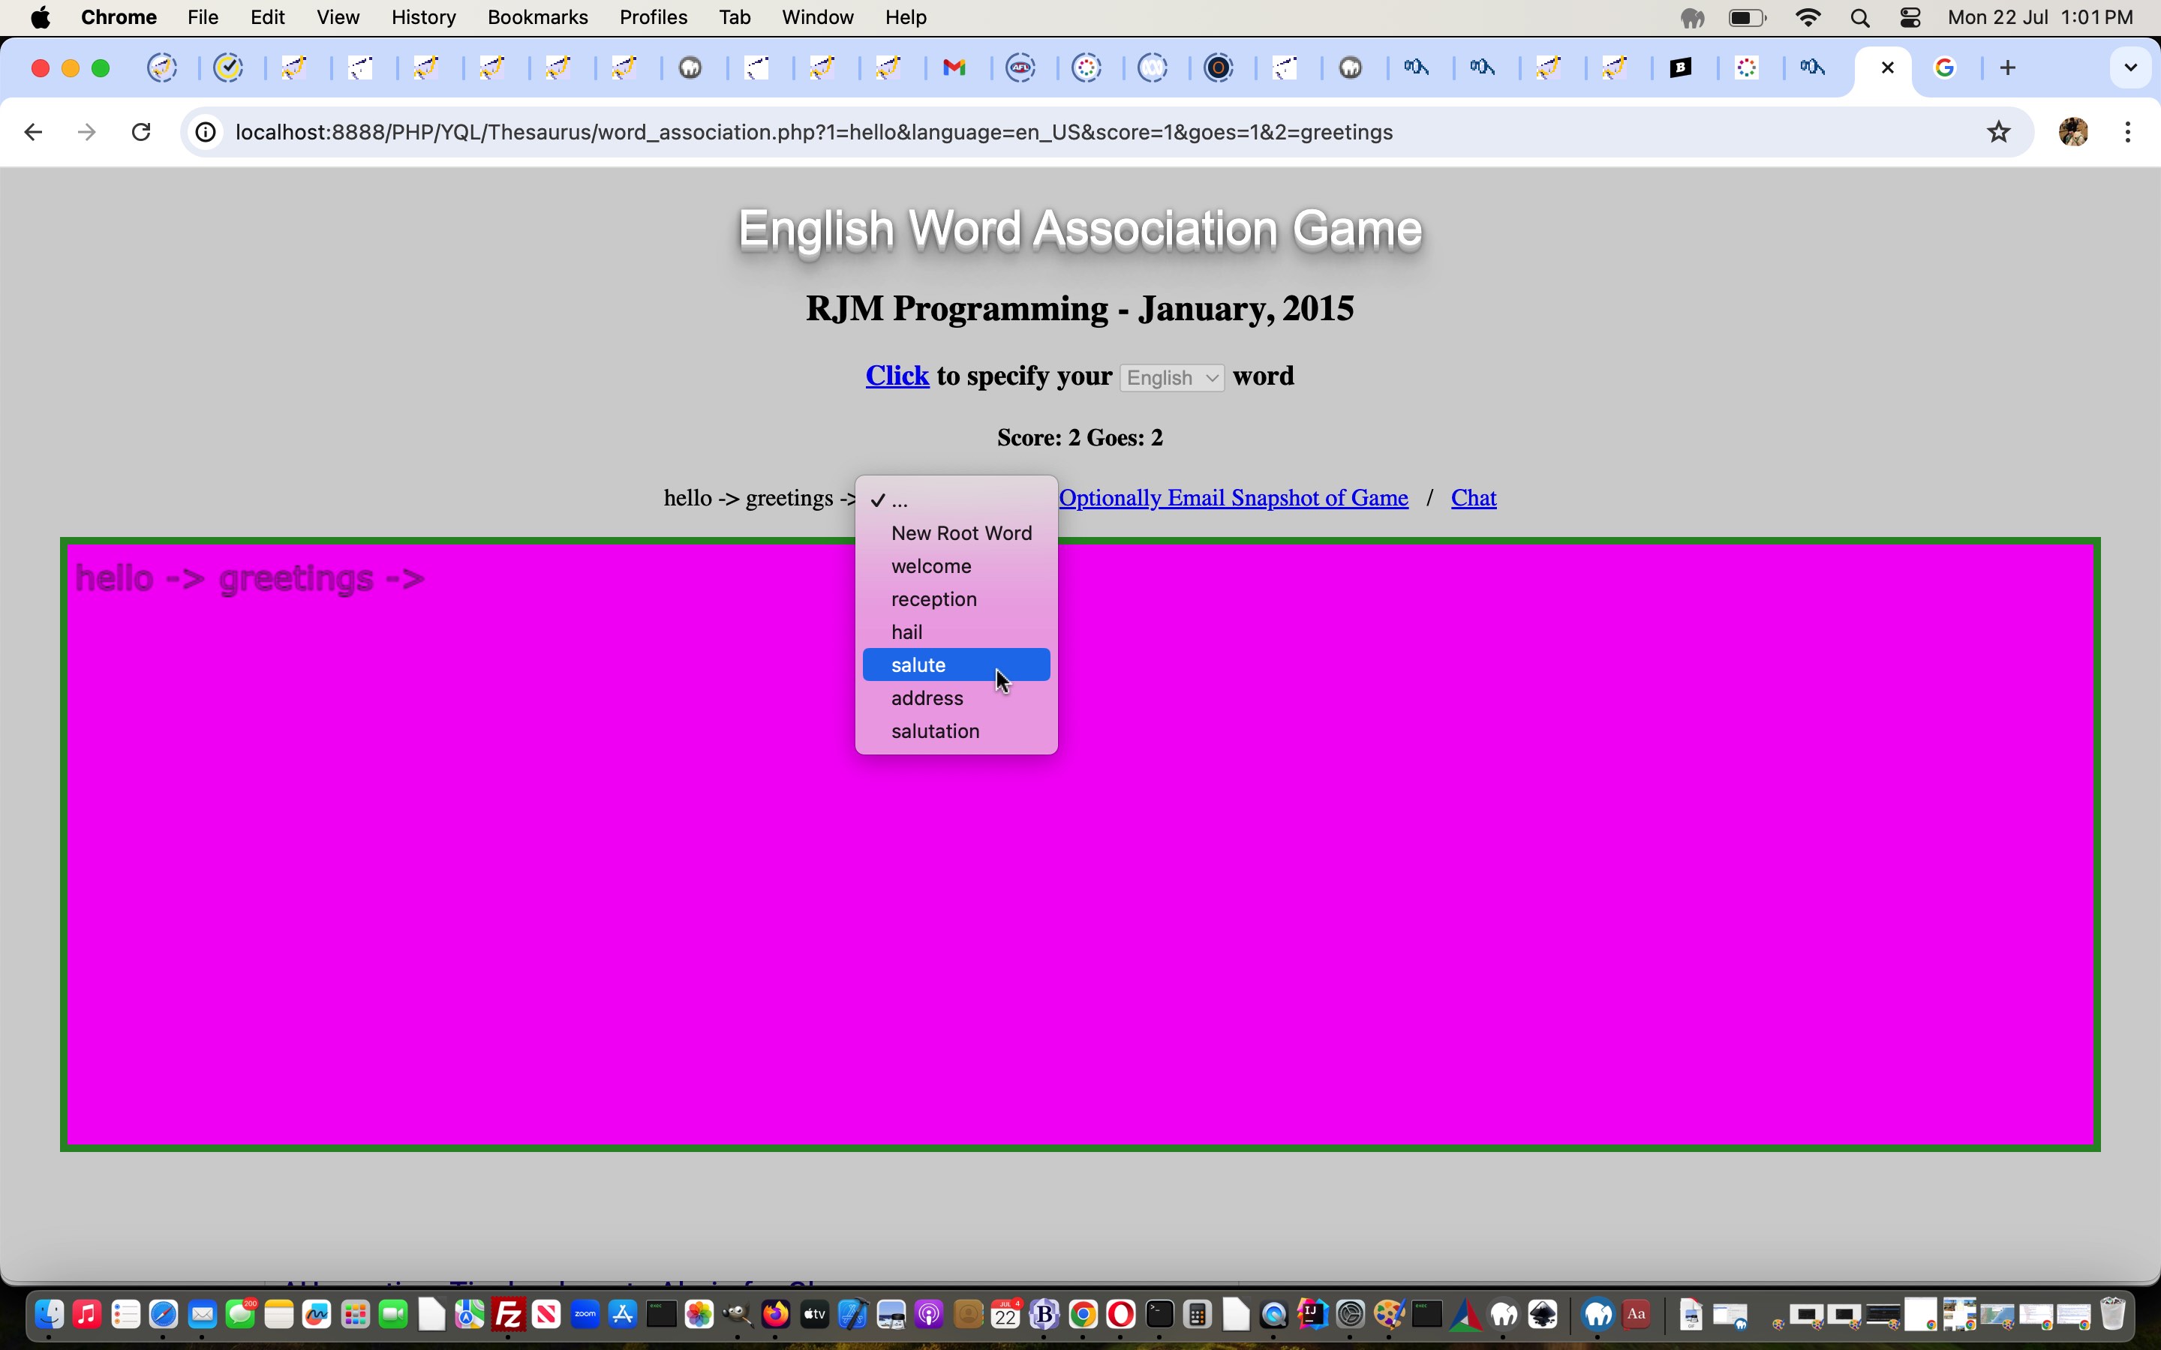Close the active tab
2161x1350 pixels.
pos(1888,67)
